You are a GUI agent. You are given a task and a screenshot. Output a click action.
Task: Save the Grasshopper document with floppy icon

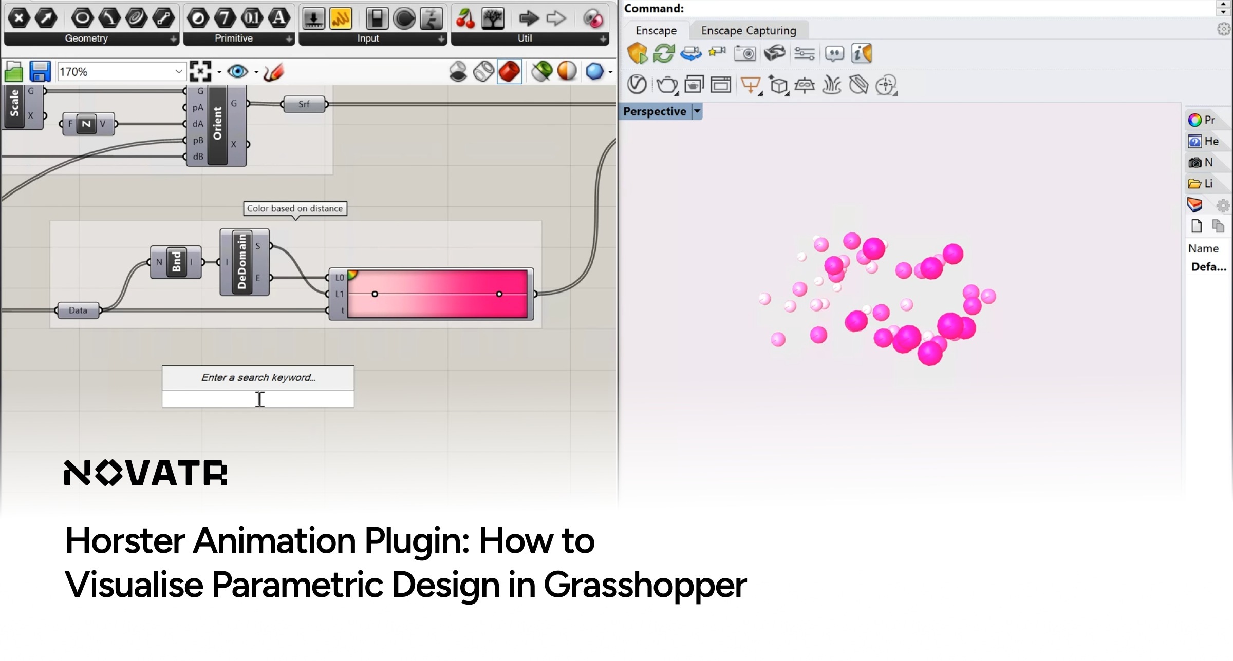(40, 71)
